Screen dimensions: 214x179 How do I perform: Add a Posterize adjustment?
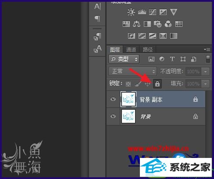tap(142, 36)
